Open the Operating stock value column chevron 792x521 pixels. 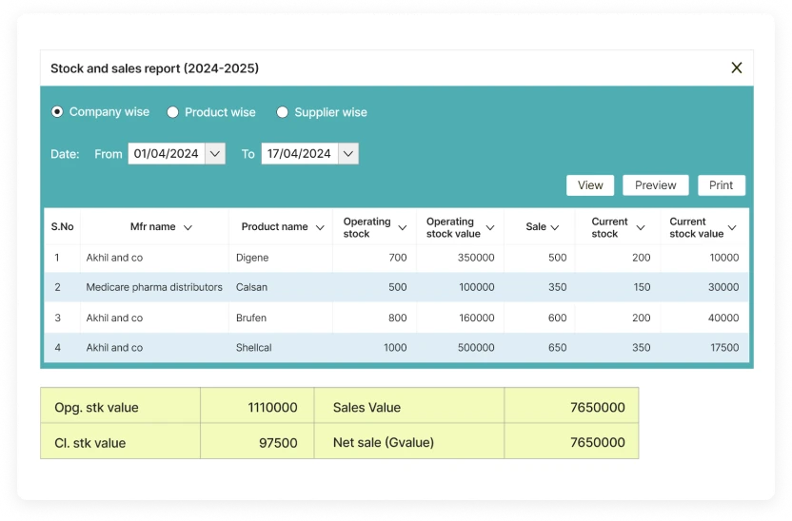click(x=490, y=228)
